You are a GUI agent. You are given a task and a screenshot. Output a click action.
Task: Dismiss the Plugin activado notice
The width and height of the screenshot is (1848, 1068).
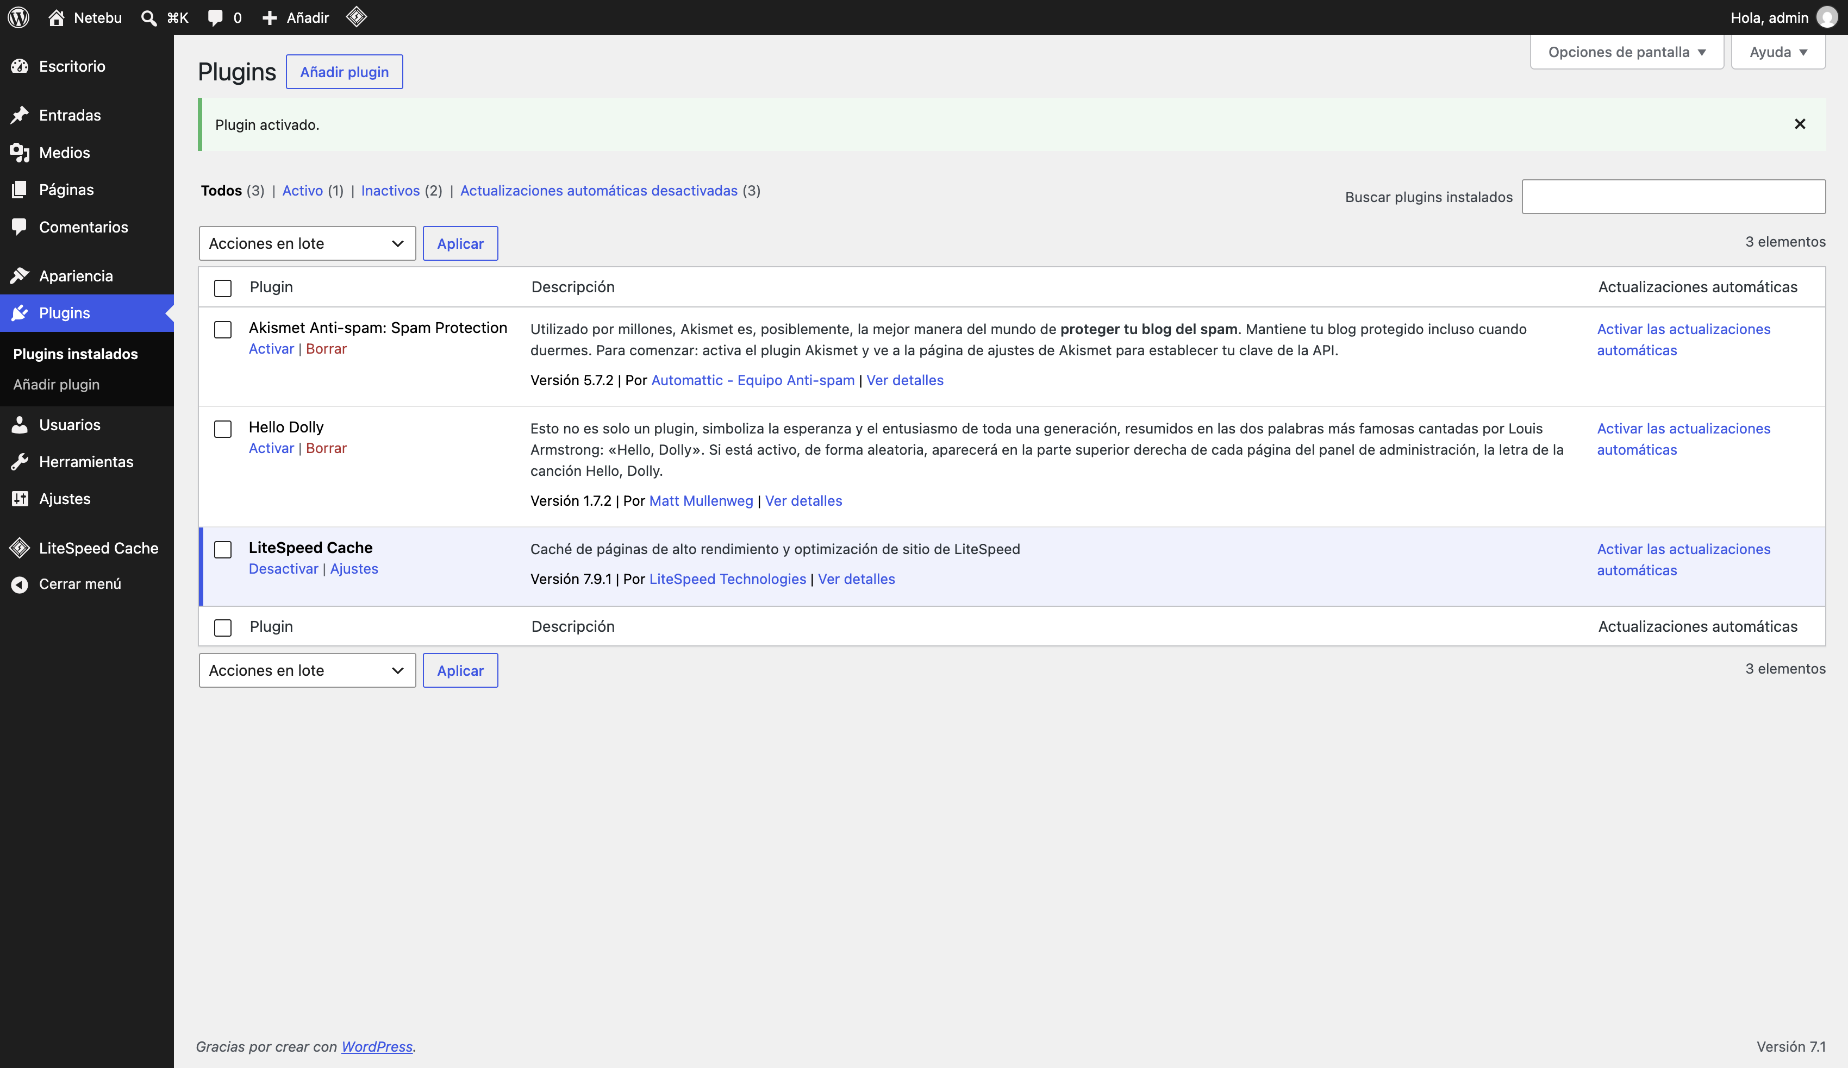[1800, 124]
